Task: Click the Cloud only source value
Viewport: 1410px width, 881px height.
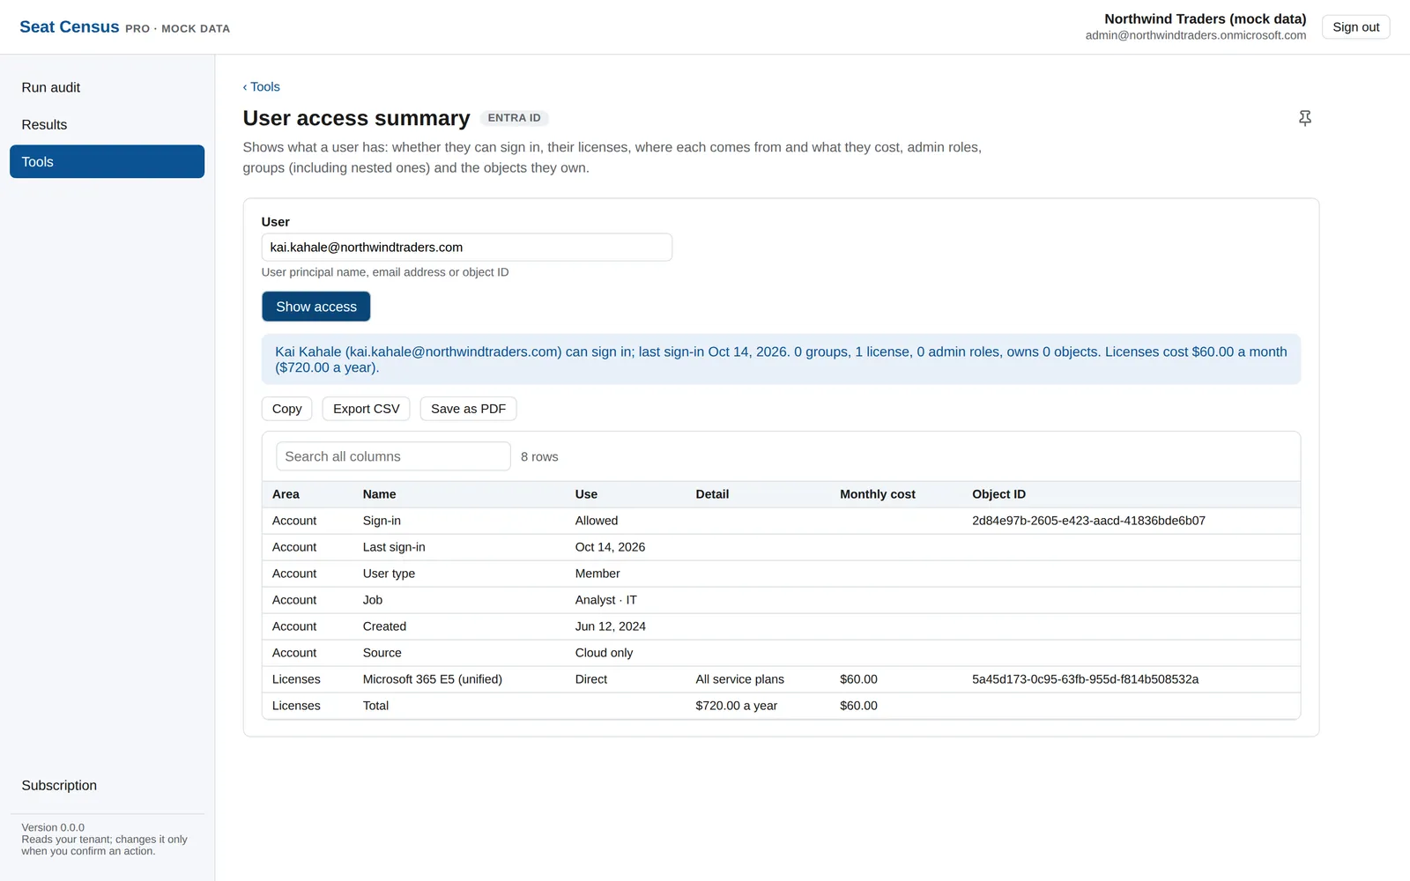Action: pyautogui.click(x=604, y=653)
